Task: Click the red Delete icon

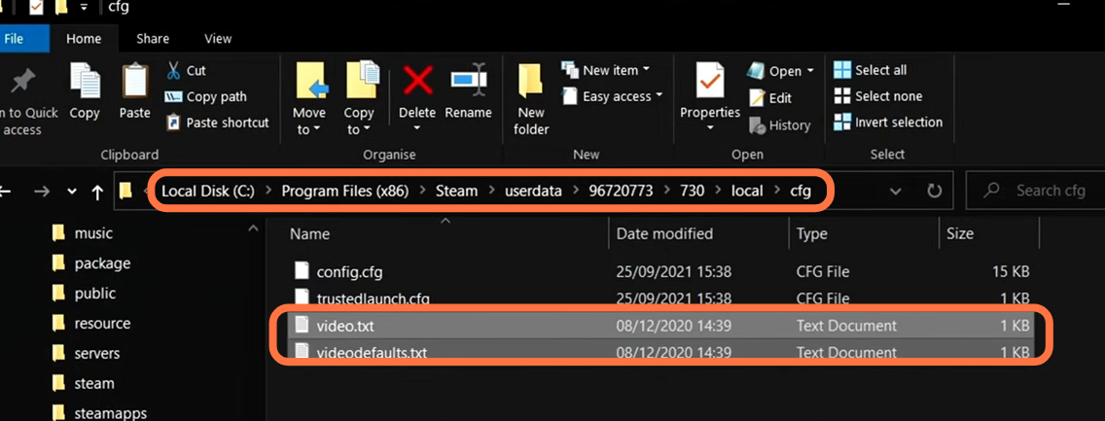Action: pos(418,81)
